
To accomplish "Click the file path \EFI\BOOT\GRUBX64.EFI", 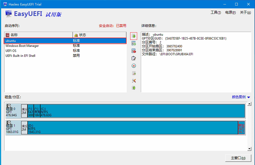I will click(x=176, y=54).
